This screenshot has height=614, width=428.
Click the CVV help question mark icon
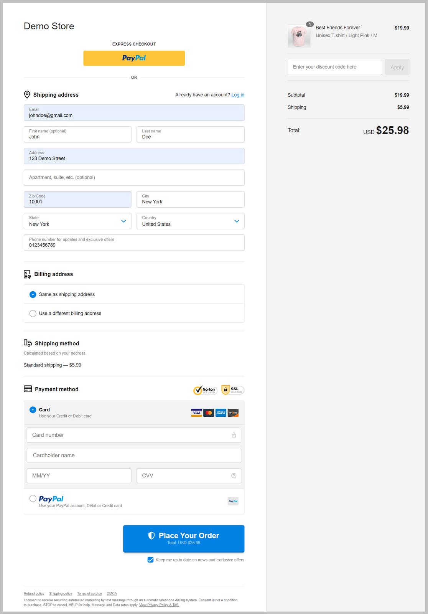[234, 475]
